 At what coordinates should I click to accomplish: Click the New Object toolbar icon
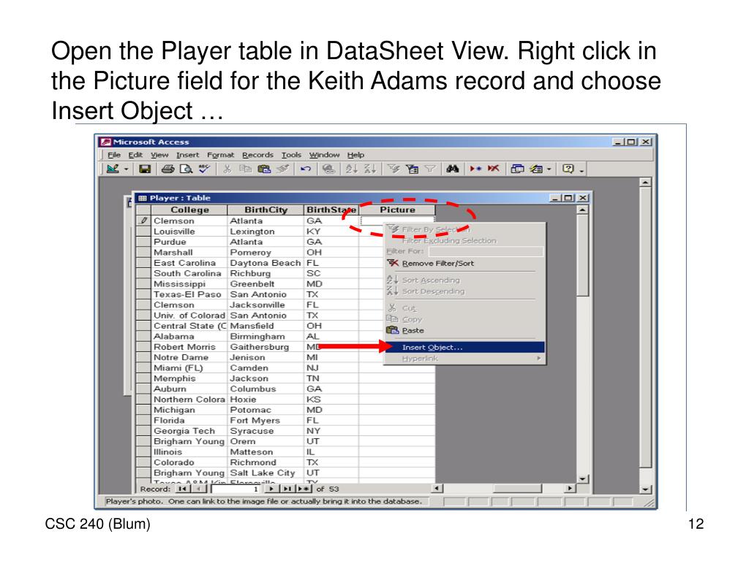click(x=536, y=169)
